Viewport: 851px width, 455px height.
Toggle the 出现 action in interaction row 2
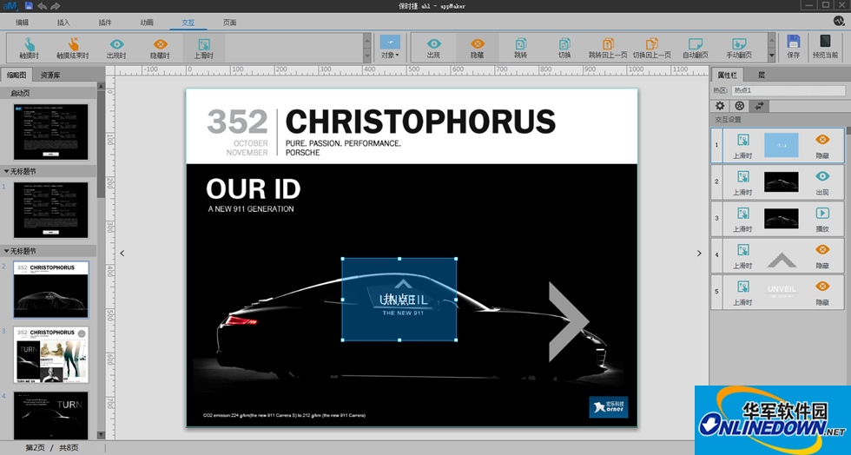(821, 181)
